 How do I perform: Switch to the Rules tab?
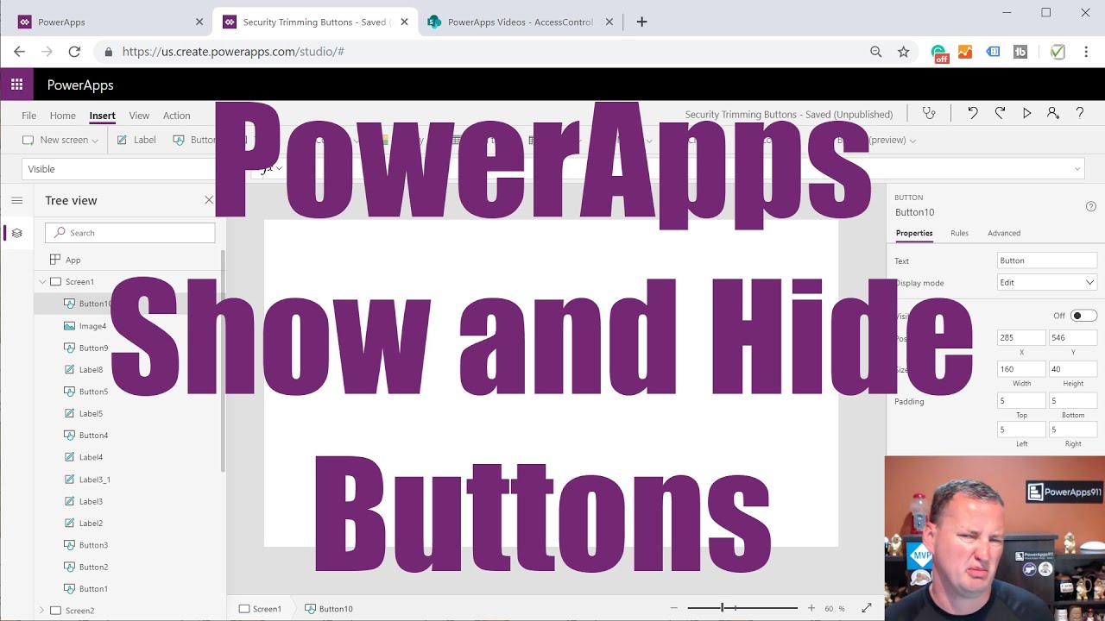click(959, 233)
